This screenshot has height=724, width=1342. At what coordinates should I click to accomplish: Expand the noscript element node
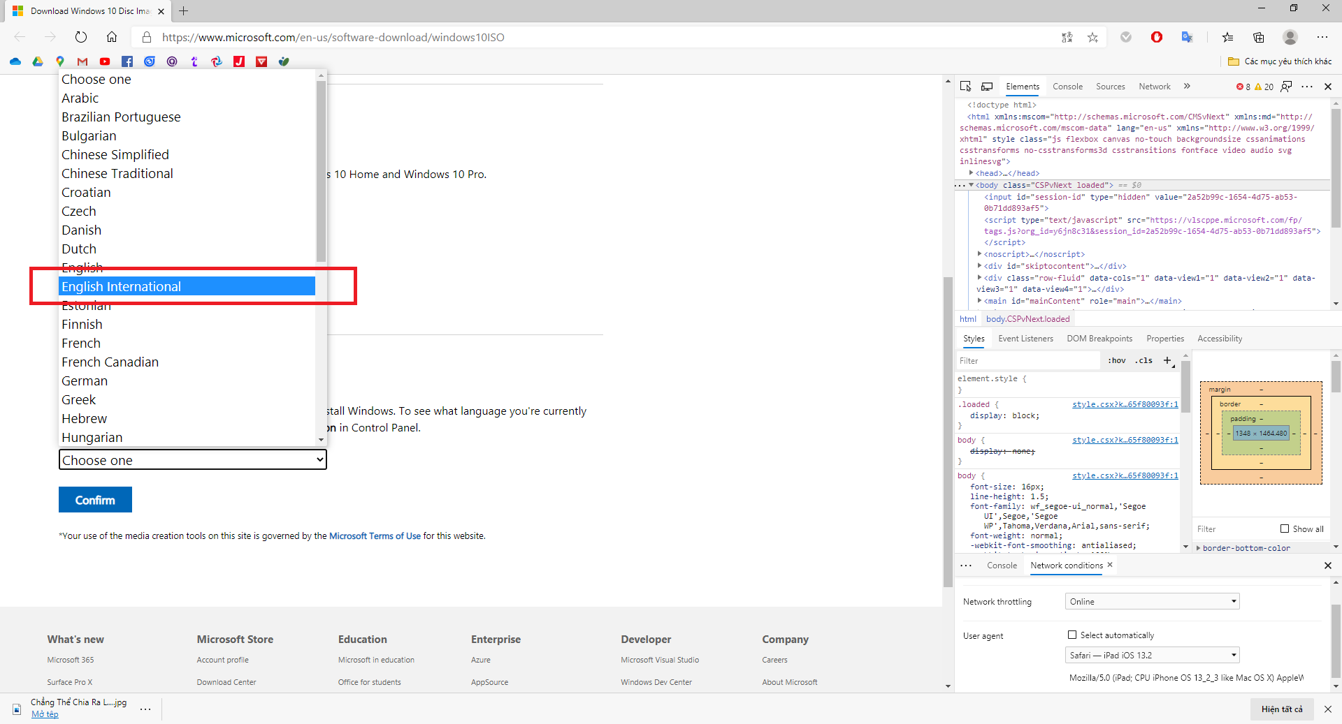[x=980, y=254]
